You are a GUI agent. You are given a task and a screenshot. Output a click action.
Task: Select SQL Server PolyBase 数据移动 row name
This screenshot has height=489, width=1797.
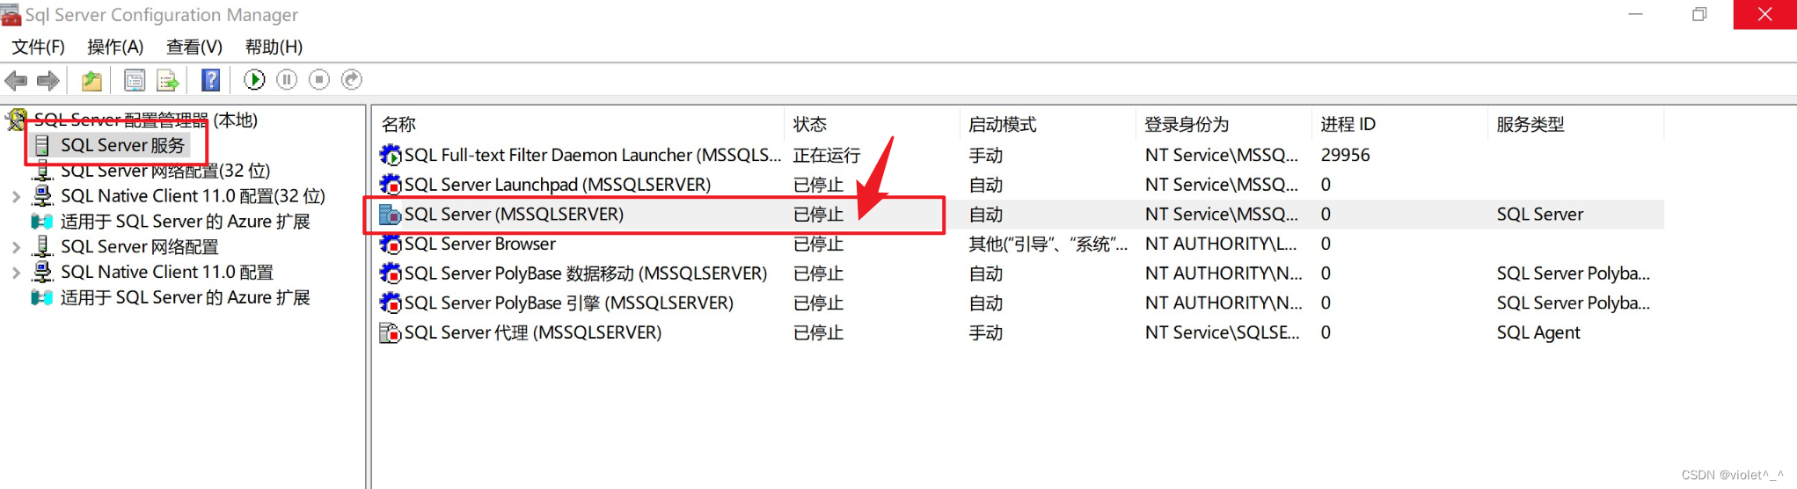coord(586,274)
